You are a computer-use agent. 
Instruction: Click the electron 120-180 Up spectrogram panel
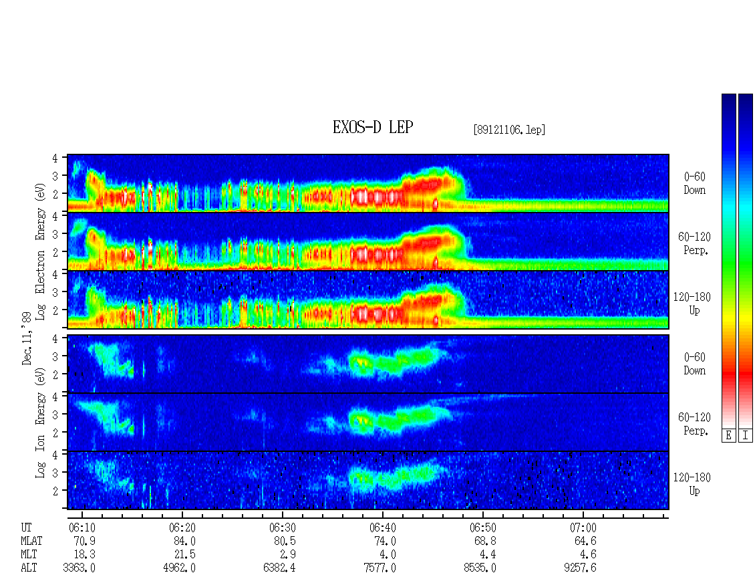click(x=368, y=300)
